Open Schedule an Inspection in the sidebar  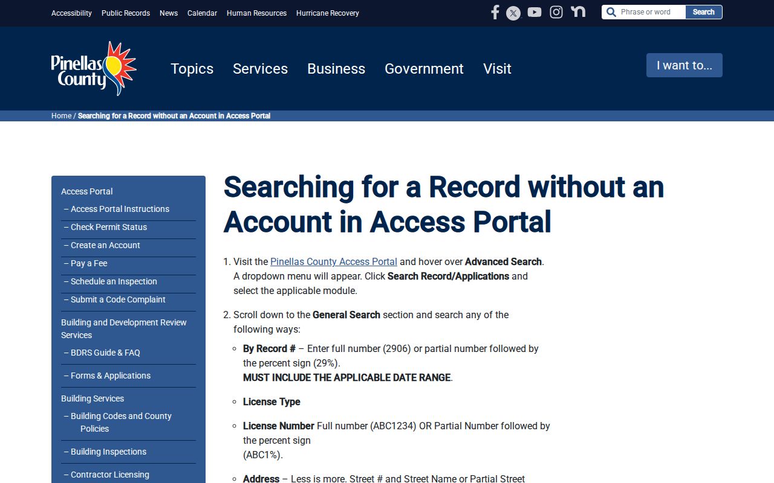click(x=114, y=281)
